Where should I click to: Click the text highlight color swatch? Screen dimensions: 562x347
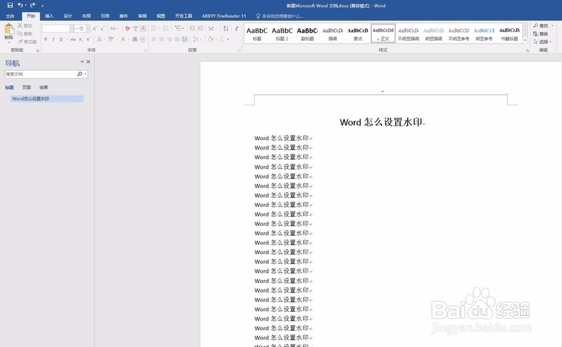point(111,39)
